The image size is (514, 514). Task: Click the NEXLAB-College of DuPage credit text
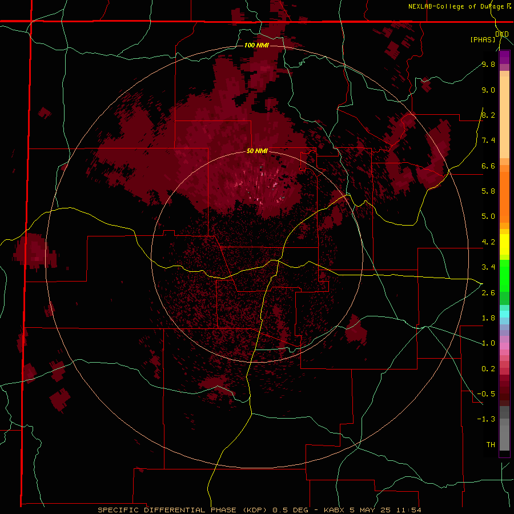click(456, 6)
